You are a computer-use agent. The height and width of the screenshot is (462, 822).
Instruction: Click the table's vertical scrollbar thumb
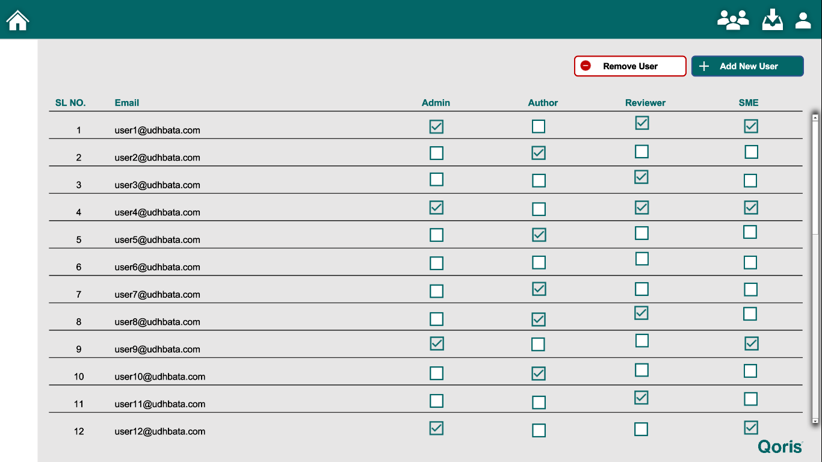pyautogui.click(x=815, y=177)
